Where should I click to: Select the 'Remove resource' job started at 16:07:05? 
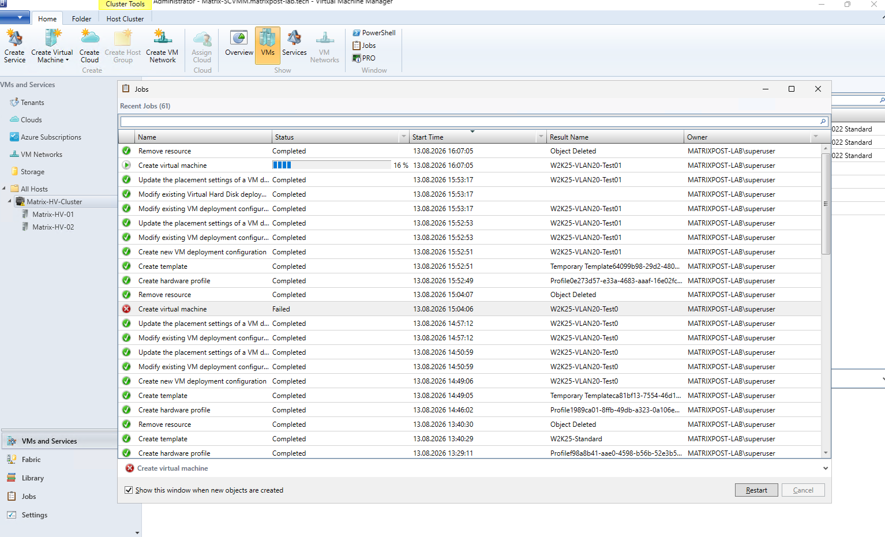(x=470, y=151)
